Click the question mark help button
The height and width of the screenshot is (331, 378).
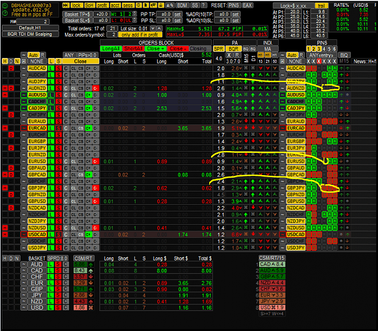204,5
